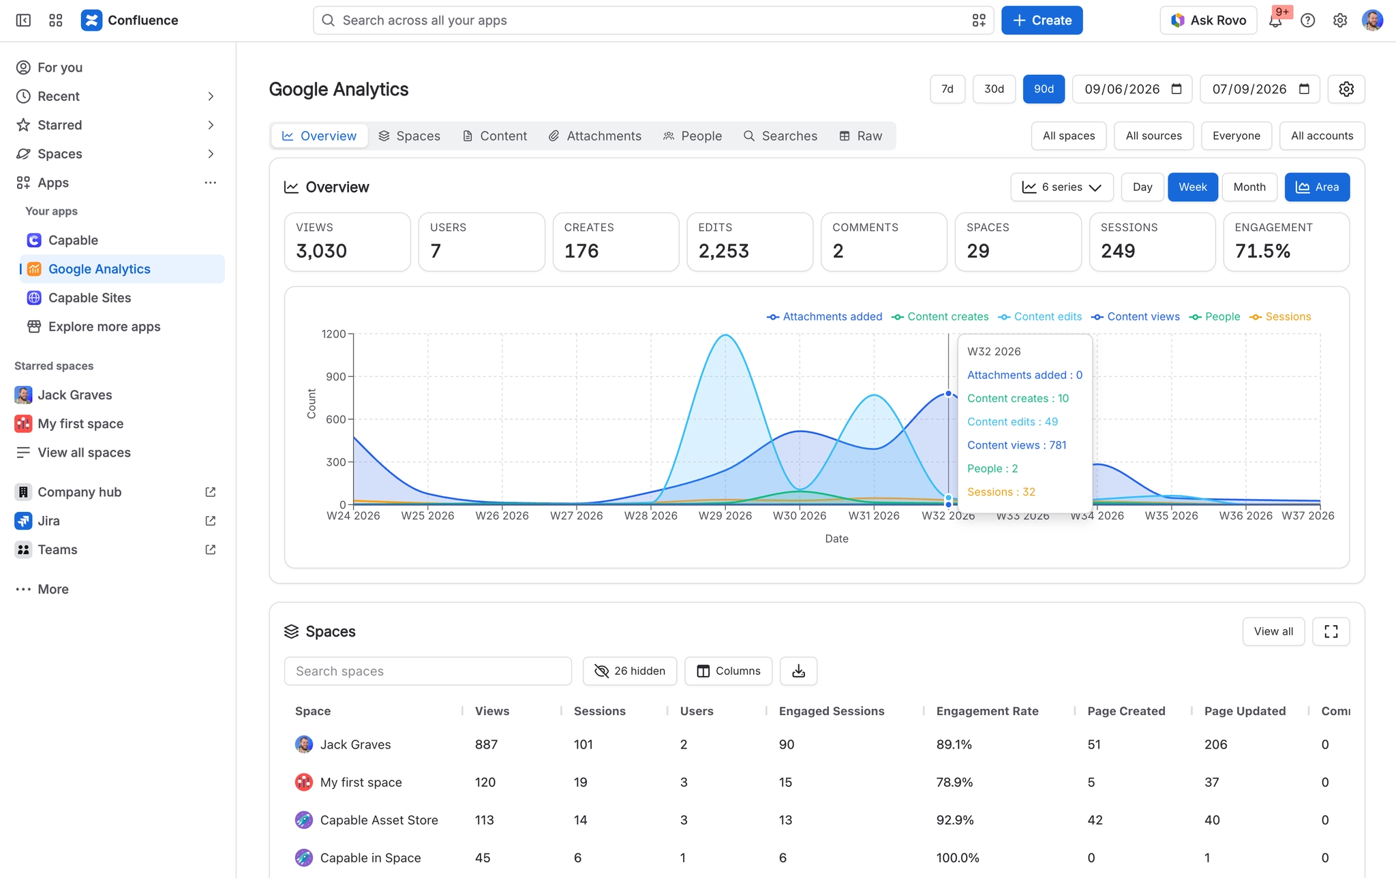Open the help question mark icon
The height and width of the screenshot is (878, 1396).
tap(1307, 20)
